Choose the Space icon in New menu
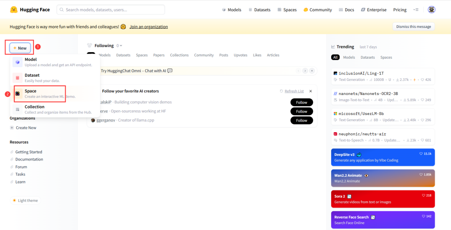This screenshot has width=451, height=230. [18, 94]
